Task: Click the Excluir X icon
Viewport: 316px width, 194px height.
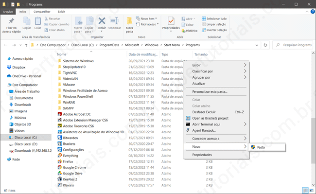Action: coord(102,21)
